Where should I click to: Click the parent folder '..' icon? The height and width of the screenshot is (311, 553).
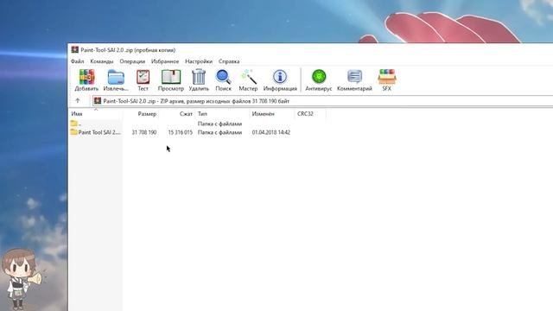pyautogui.click(x=73, y=124)
